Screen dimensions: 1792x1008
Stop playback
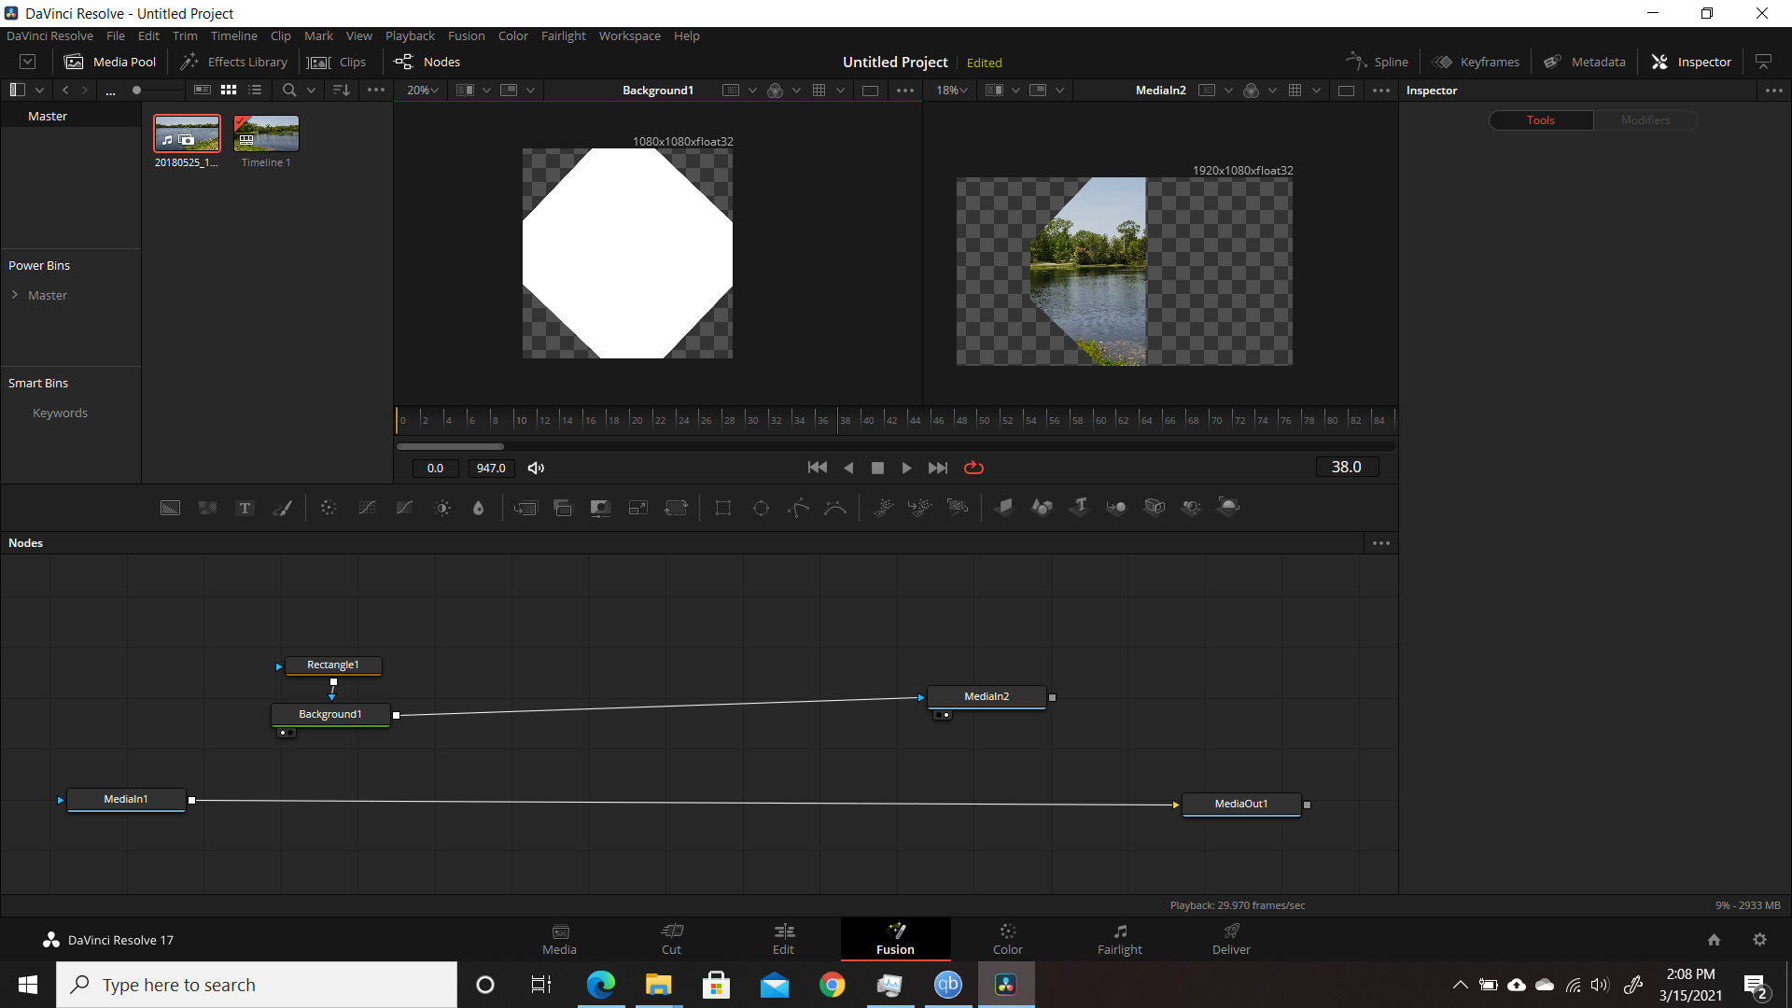point(877,468)
